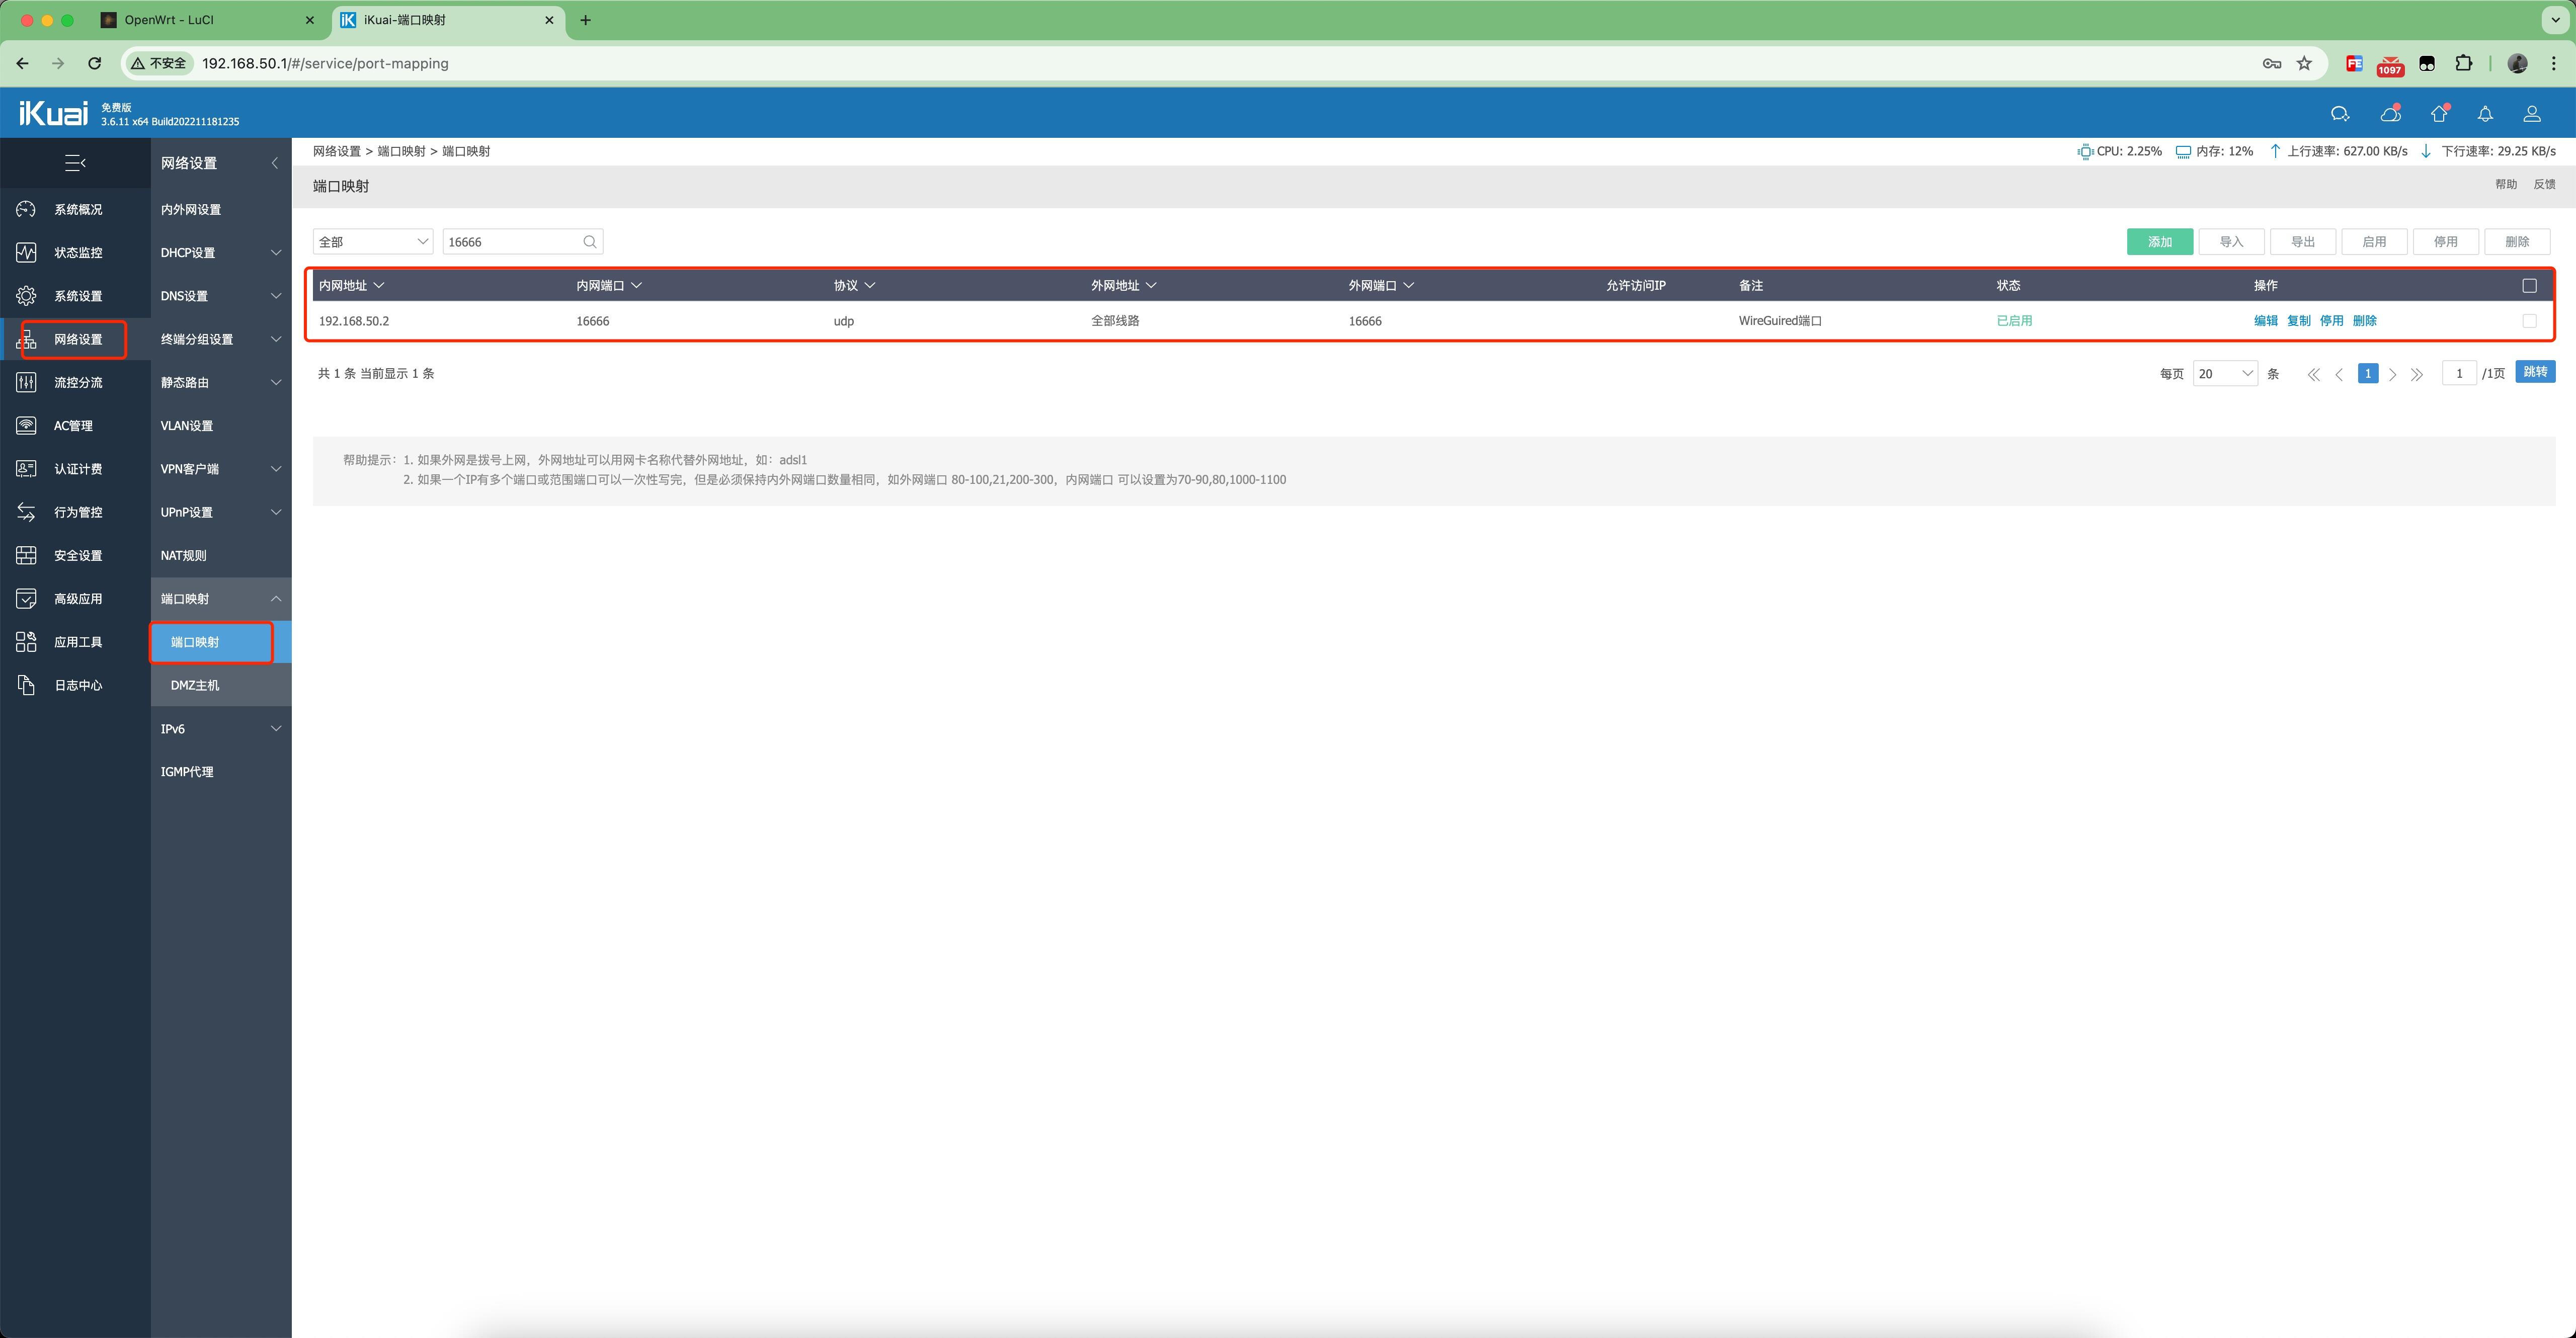Viewport: 2576px width, 1338px height.
Task: Focus the search field containing 16666
Action: click(x=523, y=242)
